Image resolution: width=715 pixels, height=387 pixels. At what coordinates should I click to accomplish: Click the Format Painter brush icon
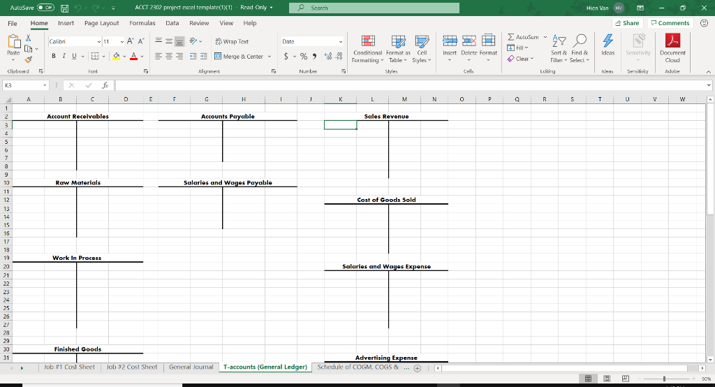coord(28,59)
